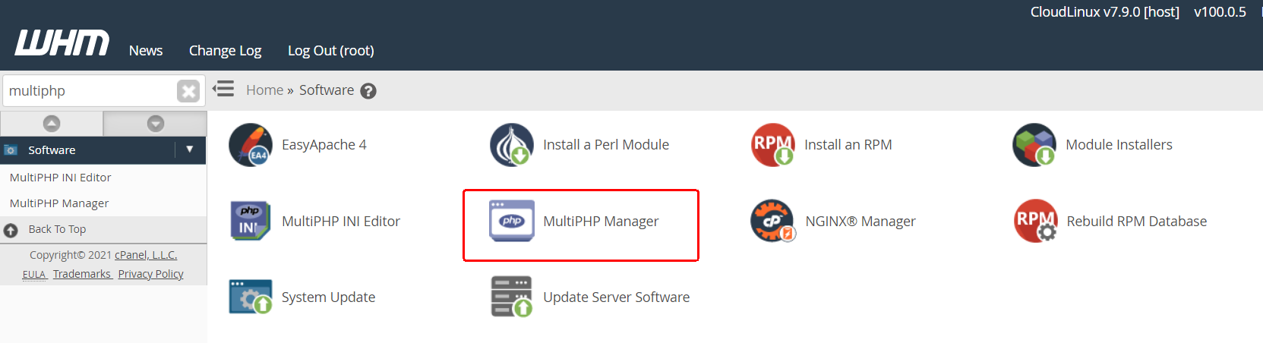Click the Install a Perl Module icon

(512, 145)
